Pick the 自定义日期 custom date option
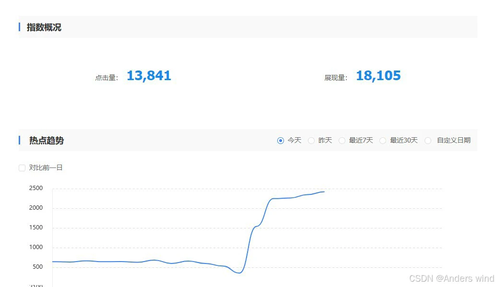 point(428,141)
